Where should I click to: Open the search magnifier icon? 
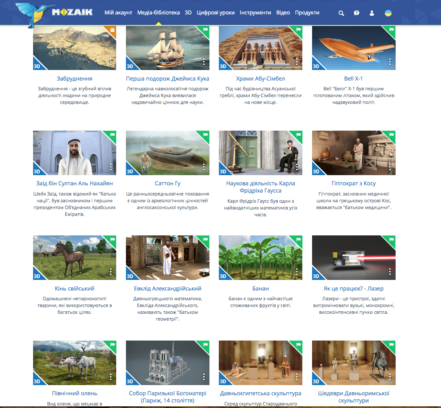click(x=341, y=13)
